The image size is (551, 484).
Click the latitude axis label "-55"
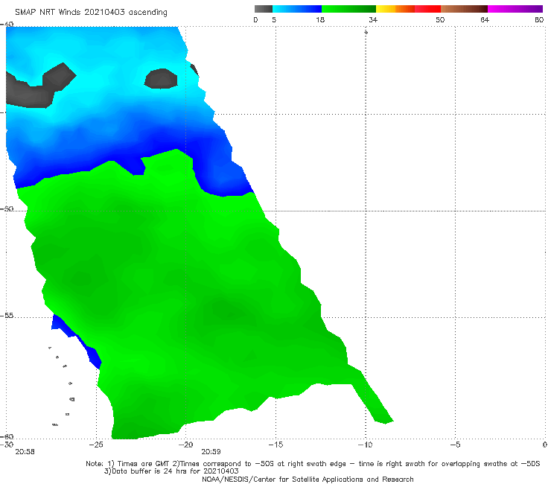[x=7, y=315]
